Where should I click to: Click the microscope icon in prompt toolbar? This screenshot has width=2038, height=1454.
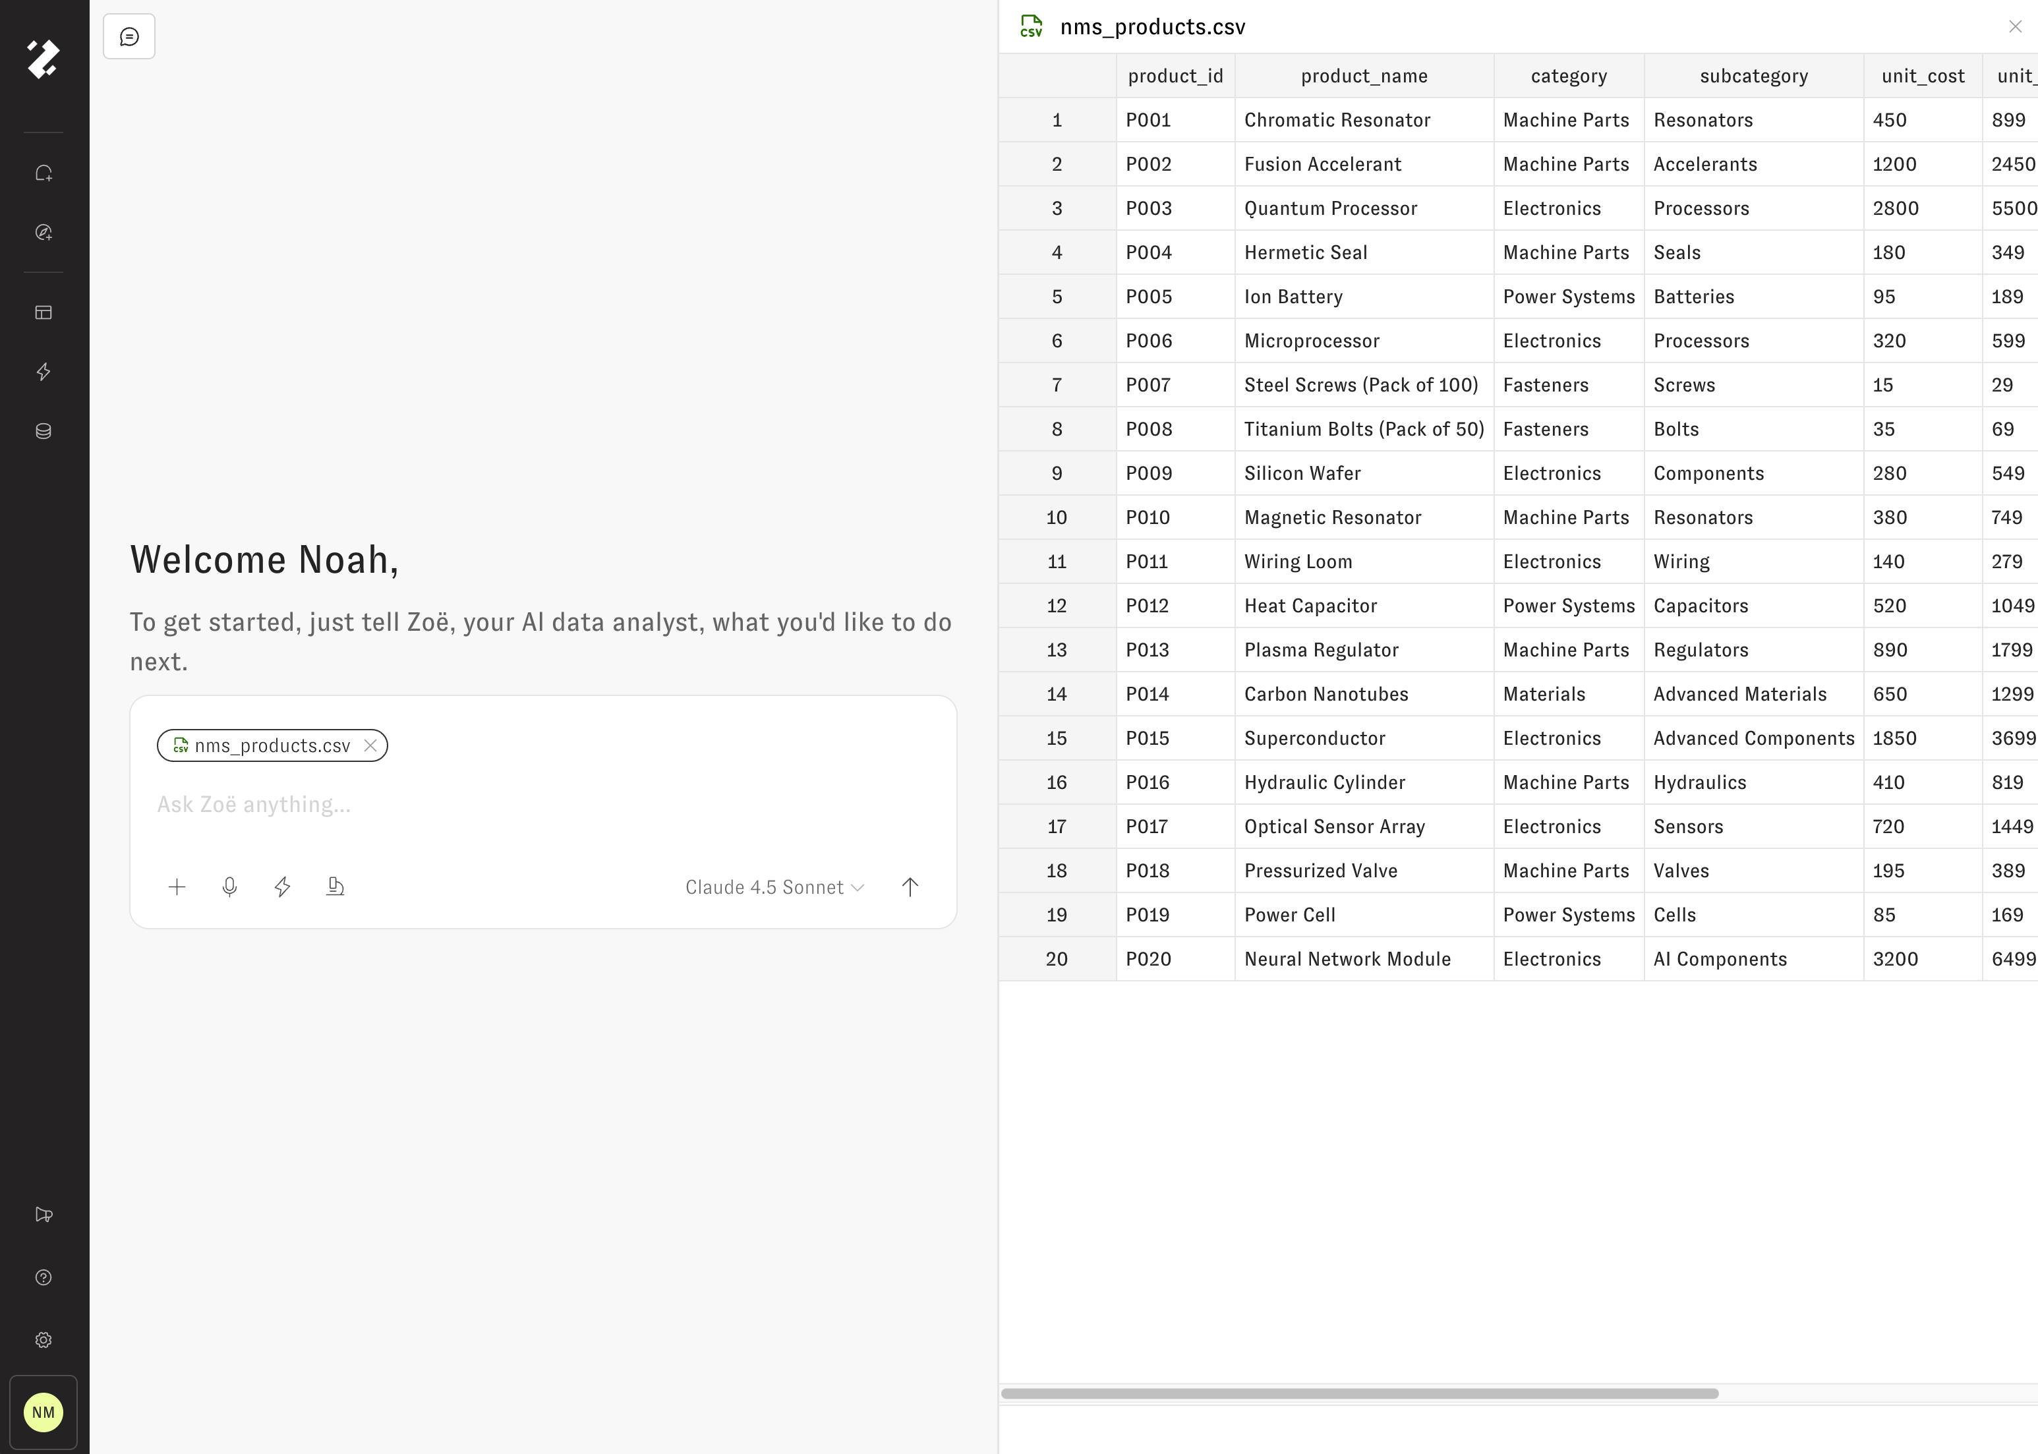coord(335,887)
